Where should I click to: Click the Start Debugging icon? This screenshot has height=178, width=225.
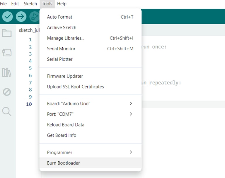point(35,17)
